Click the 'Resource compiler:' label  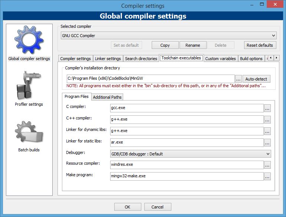83,163
